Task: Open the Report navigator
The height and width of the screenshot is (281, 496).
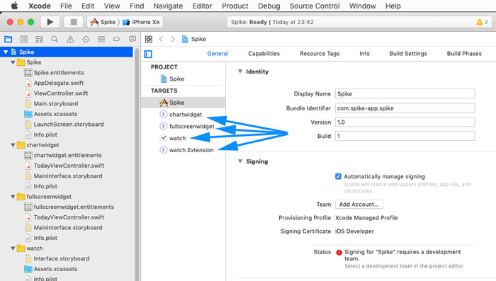Action: (x=133, y=39)
